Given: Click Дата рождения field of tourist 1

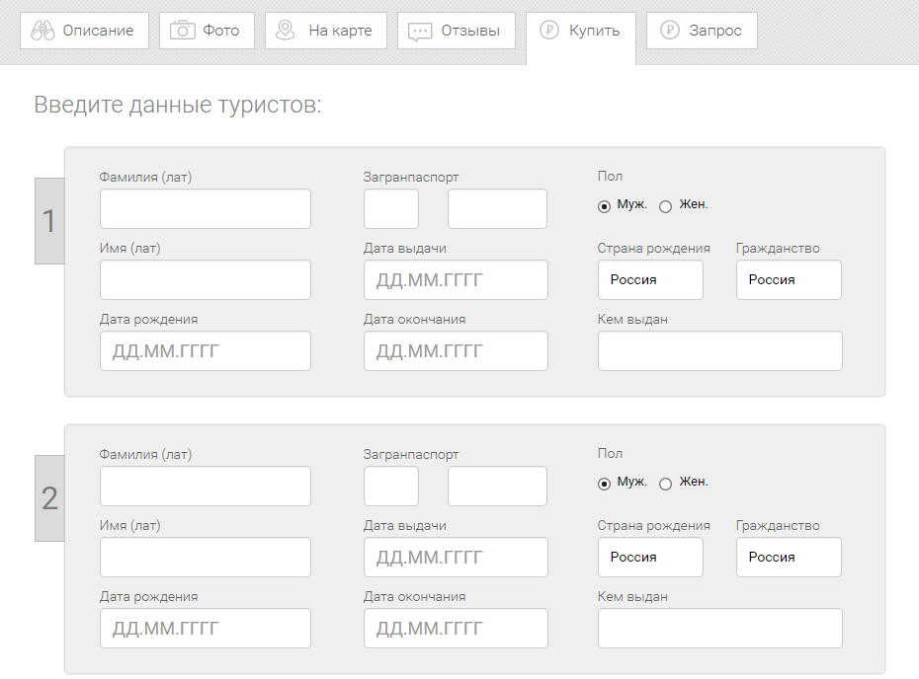Looking at the screenshot, I should click(x=206, y=350).
